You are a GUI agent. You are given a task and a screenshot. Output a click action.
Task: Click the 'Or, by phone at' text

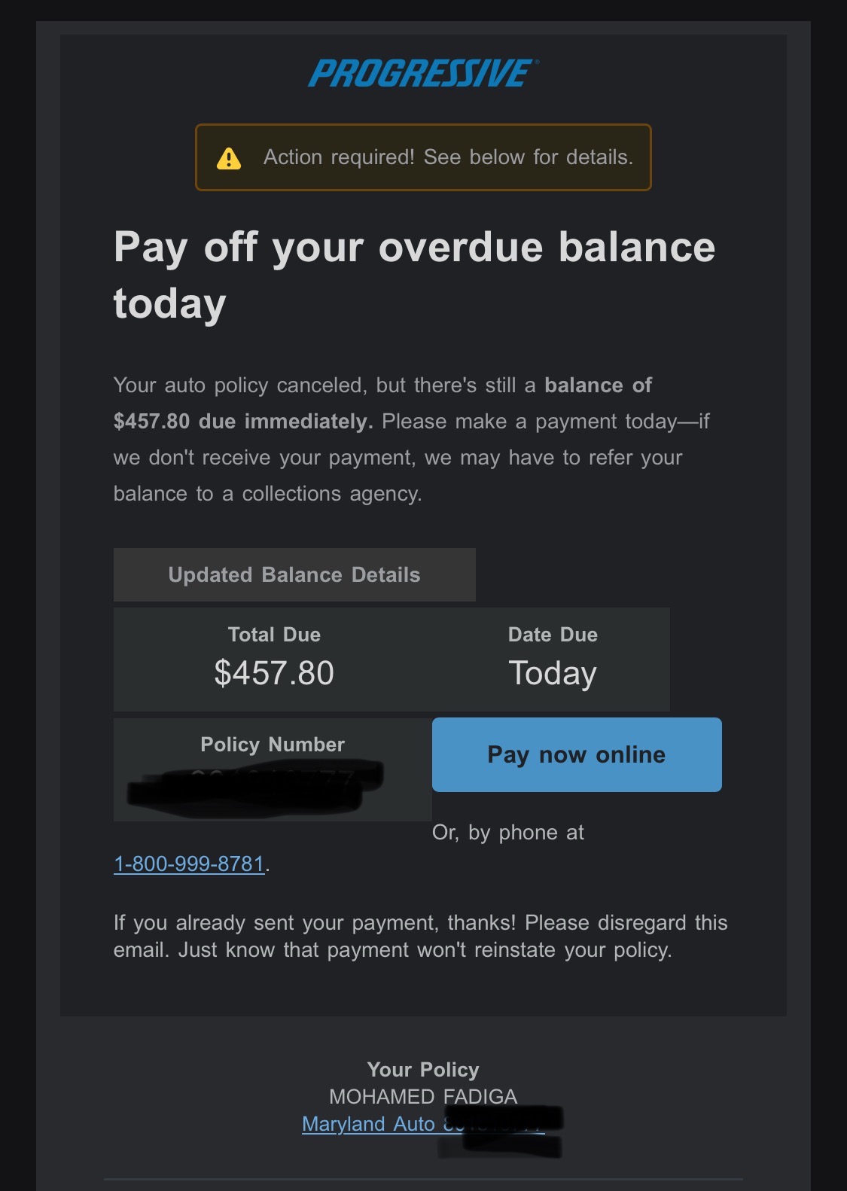pyautogui.click(x=508, y=833)
